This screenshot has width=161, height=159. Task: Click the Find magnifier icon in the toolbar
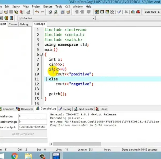(50, 12)
